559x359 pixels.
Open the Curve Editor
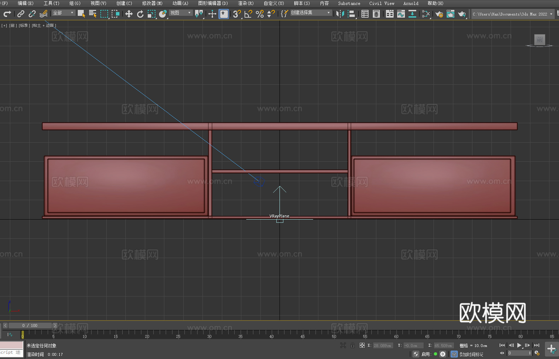[401, 14]
